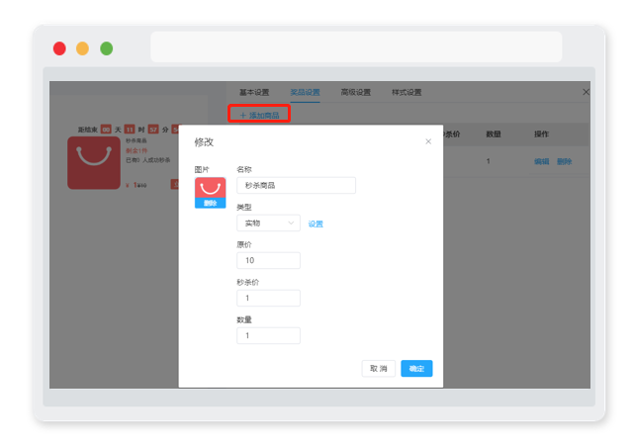The height and width of the screenshot is (445, 633).
Task: Click the 取消 button
Action: pyautogui.click(x=378, y=368)
